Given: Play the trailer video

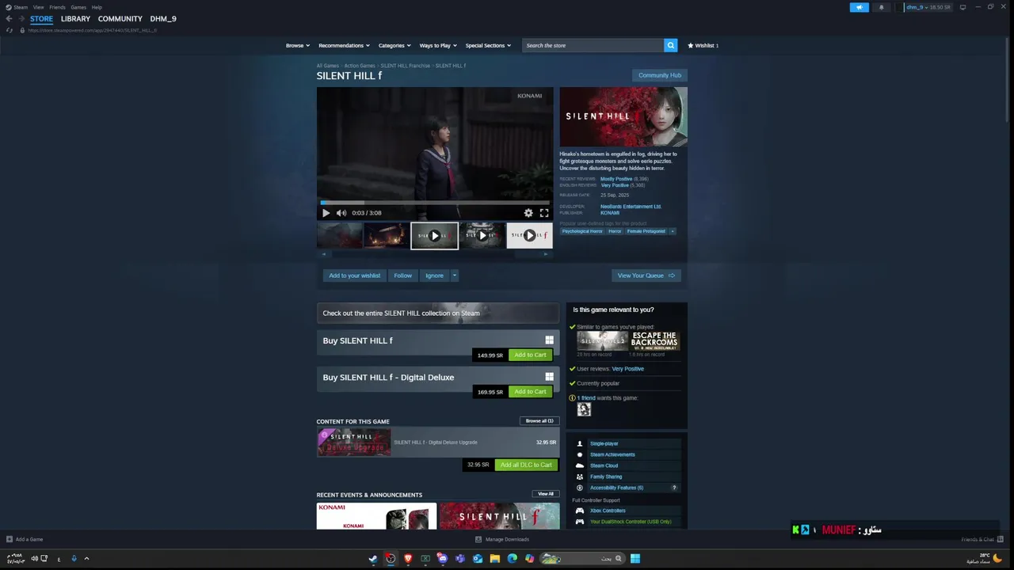Looking at the screenshot, I should click(326, 213).
